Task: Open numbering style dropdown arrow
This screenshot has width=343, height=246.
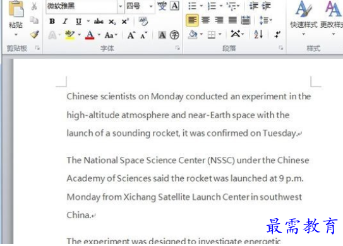Action: tap(220, 6)
